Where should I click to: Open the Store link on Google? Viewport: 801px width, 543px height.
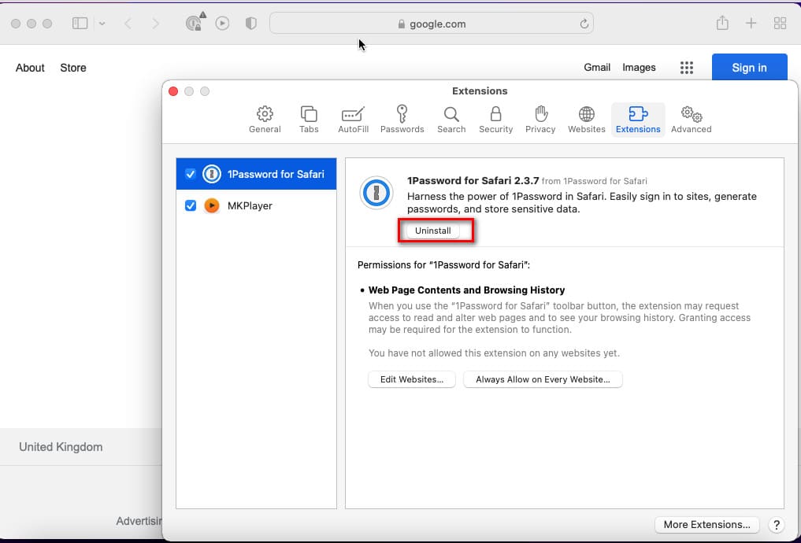pyautogui.click(x=73, y=68)
